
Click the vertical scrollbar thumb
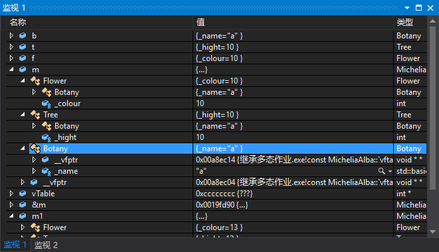432,108
